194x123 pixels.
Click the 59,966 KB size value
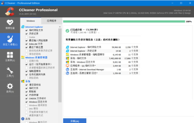116,47
